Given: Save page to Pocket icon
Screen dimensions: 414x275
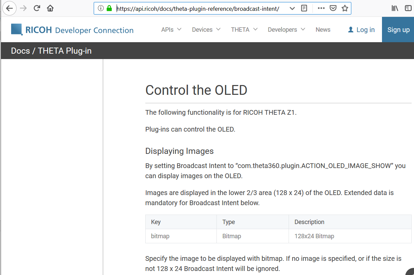Looking at the screenshot, I should pyautogui.click(x=333, y=8).
